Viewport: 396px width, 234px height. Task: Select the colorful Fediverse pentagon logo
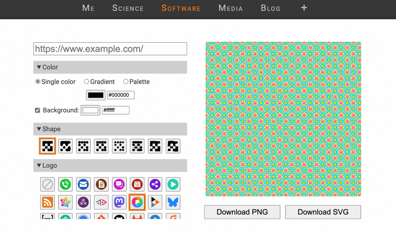(65, 202)
